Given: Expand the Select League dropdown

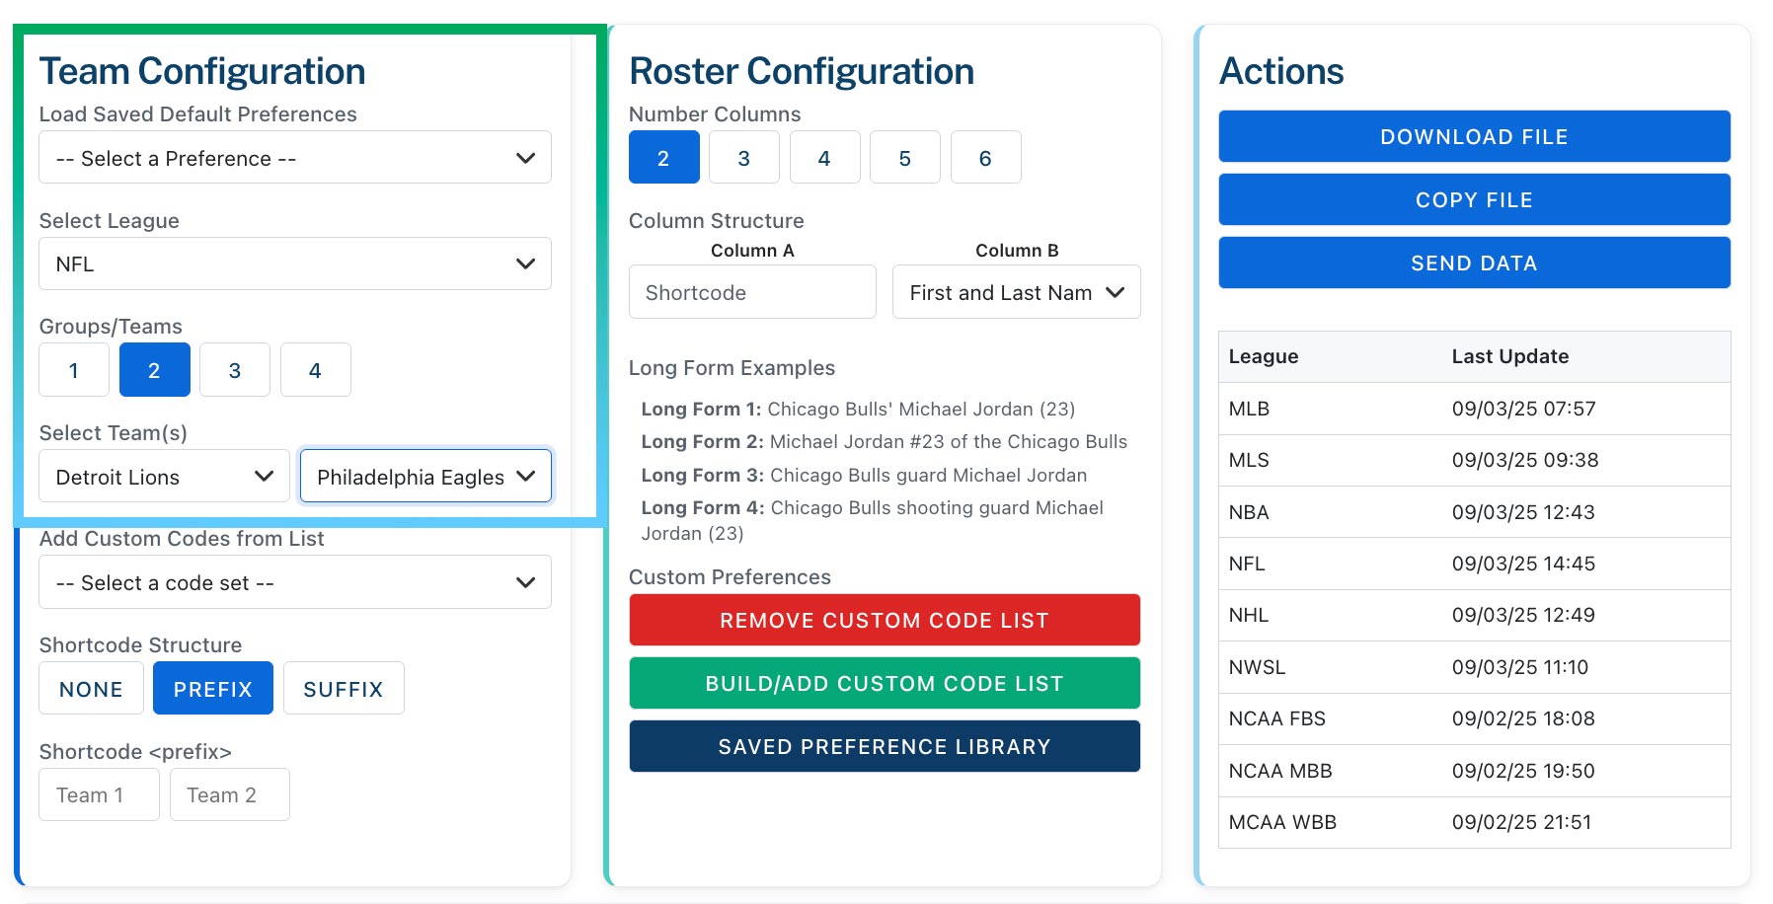Looking at the screenshot, I should pyautogui.click(x=294, y=264).
